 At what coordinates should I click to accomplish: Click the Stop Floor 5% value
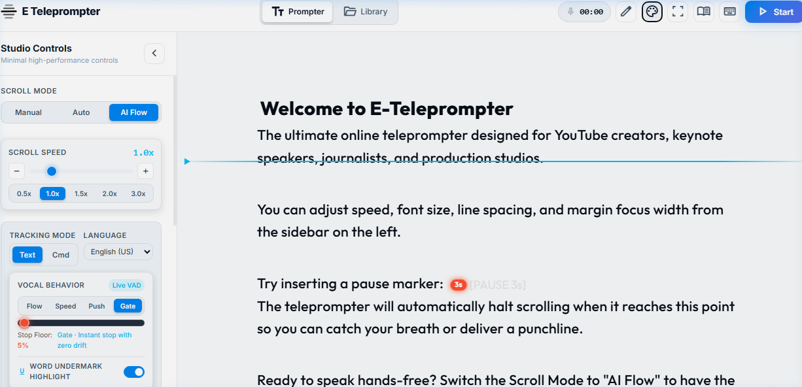tap(23, 345)
